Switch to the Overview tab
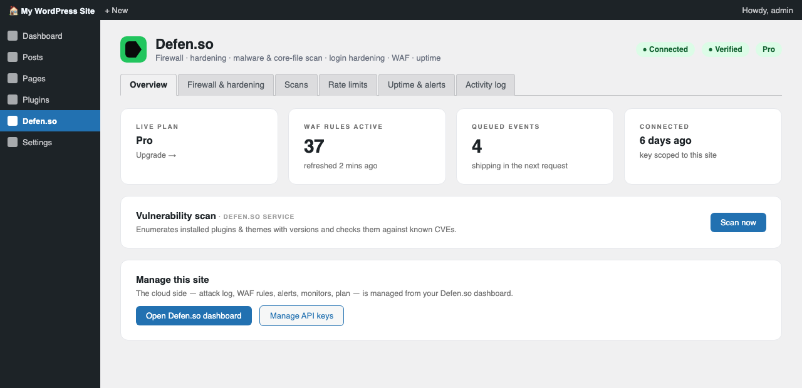Image resolution: width=802 pixels, height=388 pixels. pyautogui.click(x=148, y=85)
